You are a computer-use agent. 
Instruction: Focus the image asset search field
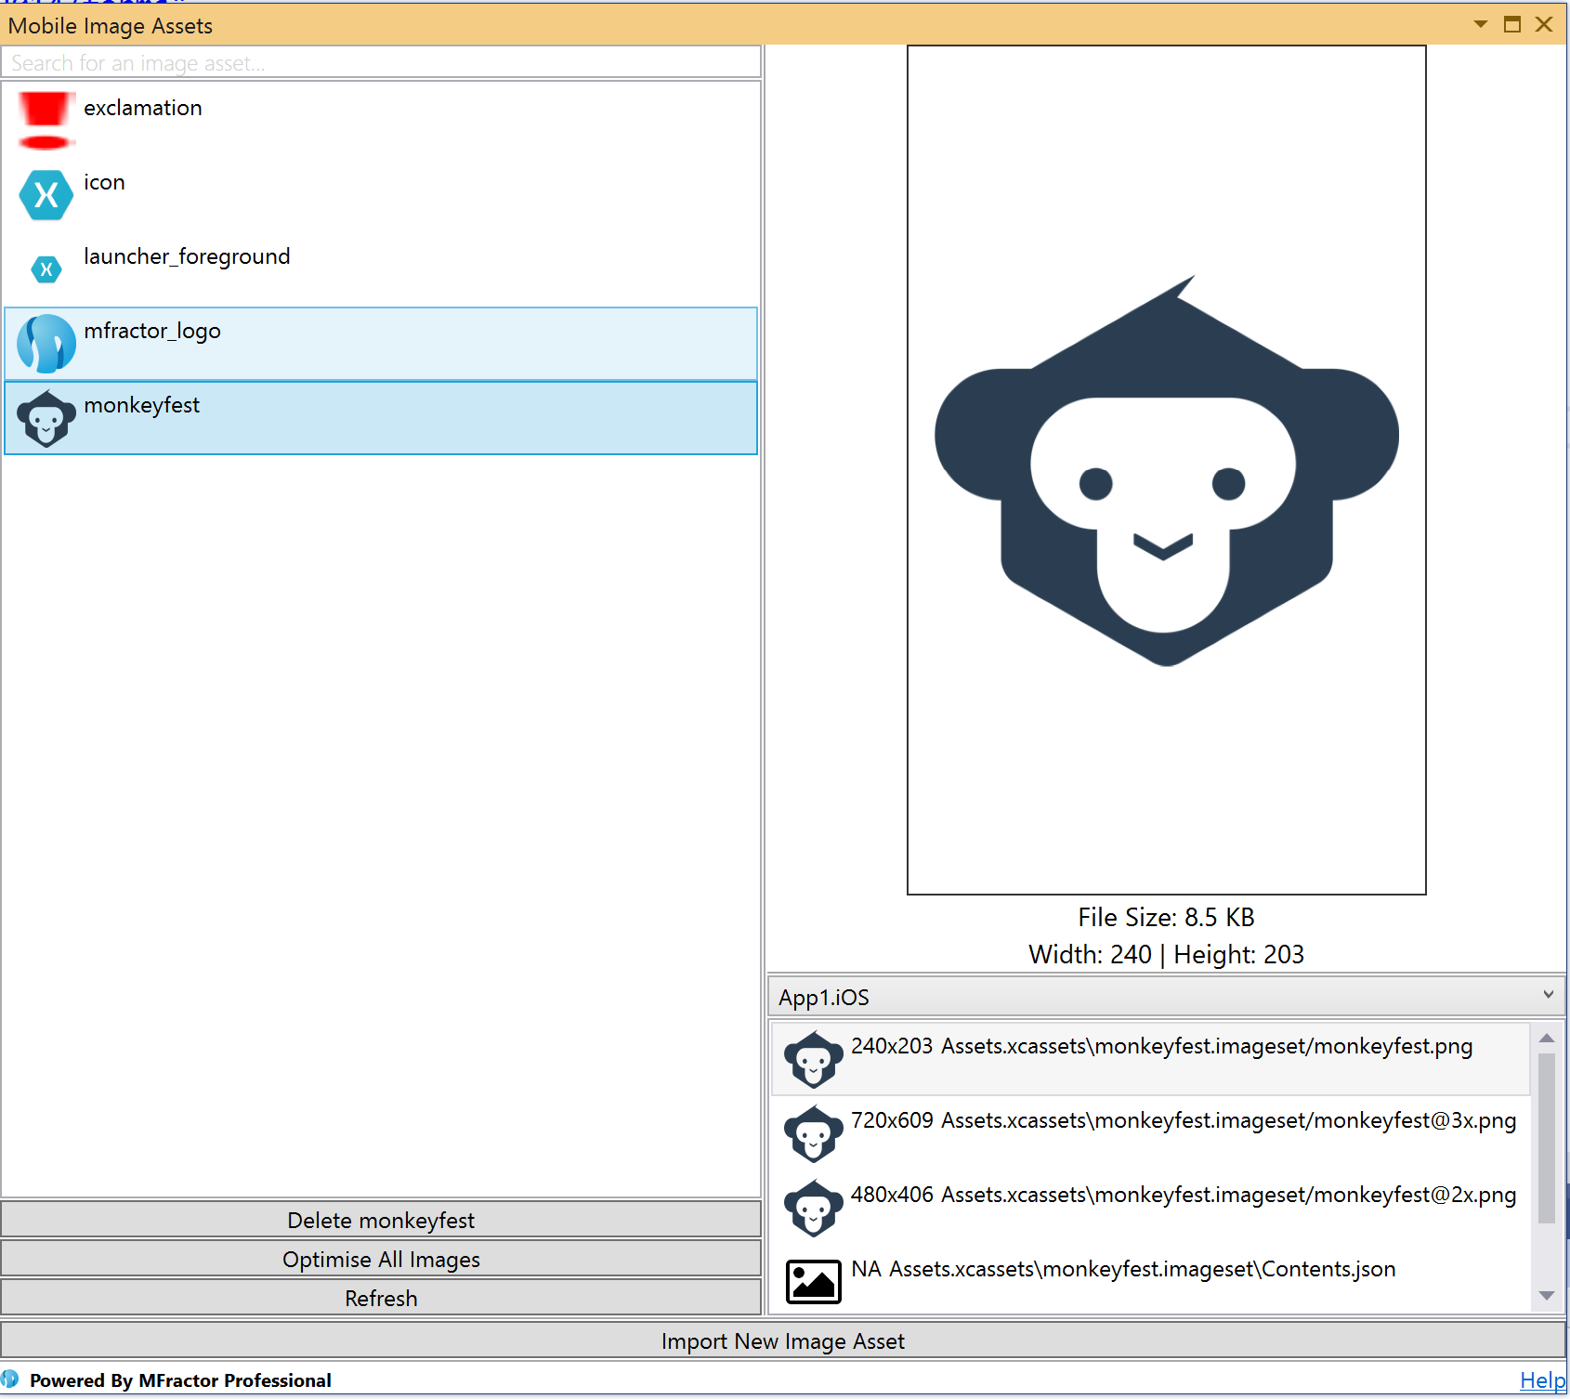pyautogui.click(x=381, y=62)
